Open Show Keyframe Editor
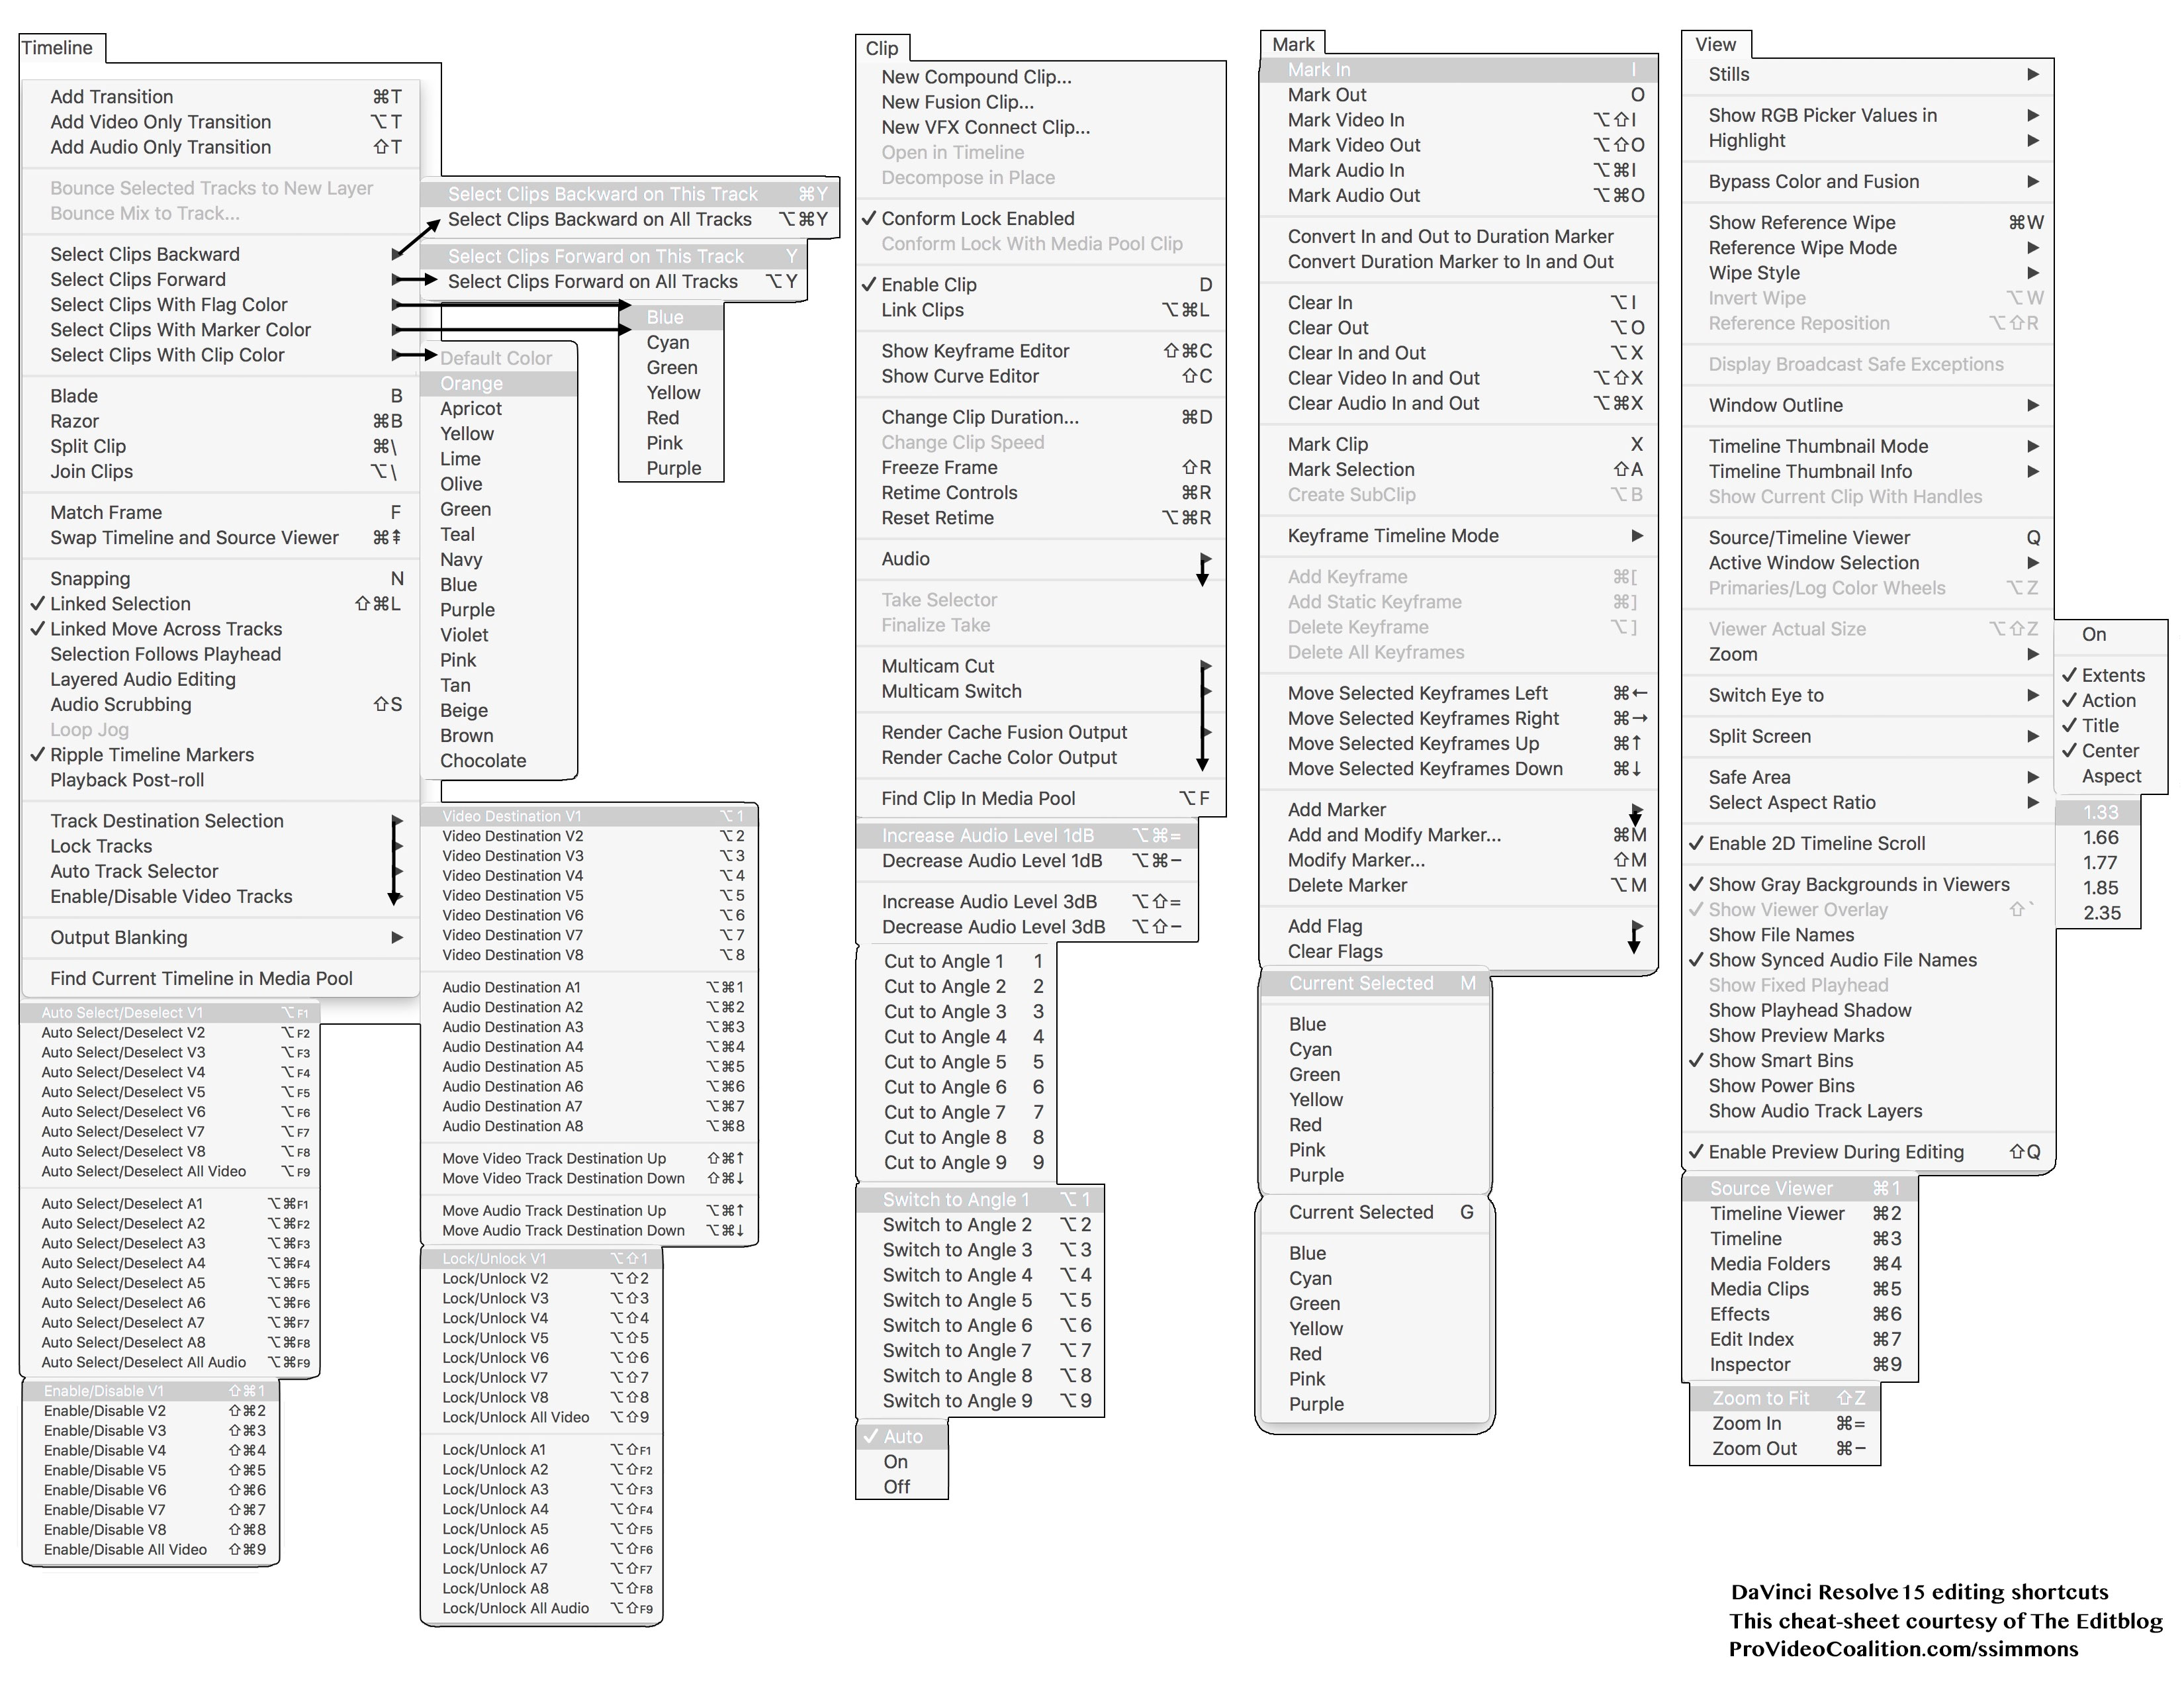The width and height of the screenshot is (2184, 1688). 1041,350
